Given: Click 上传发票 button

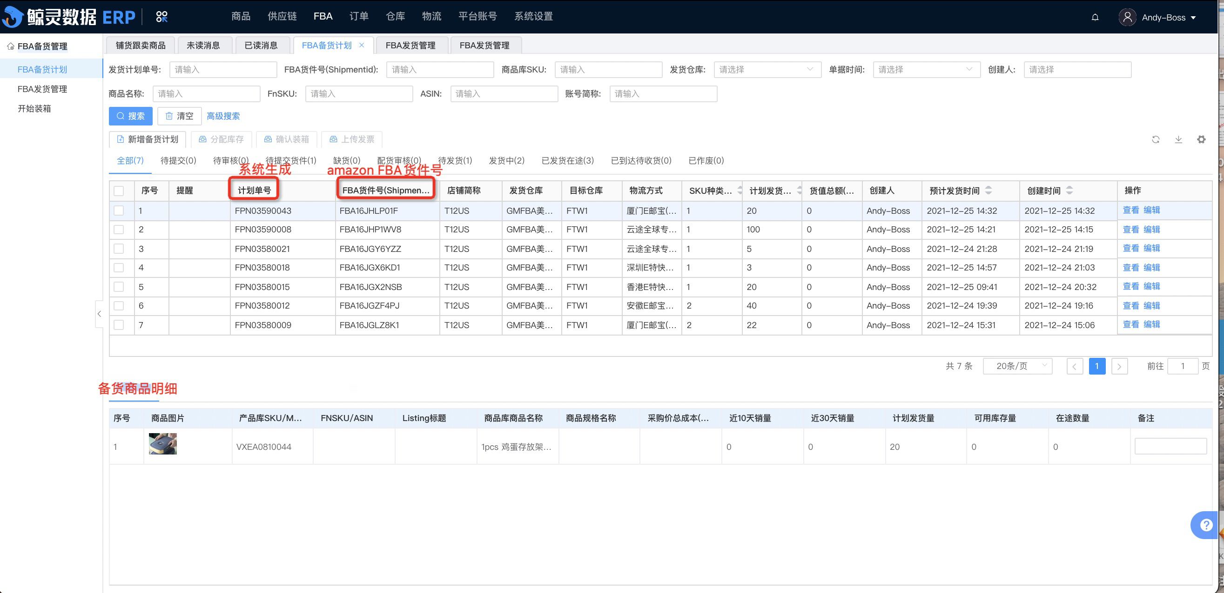Looking at the screenshot, I should click(x=352, y=139).
